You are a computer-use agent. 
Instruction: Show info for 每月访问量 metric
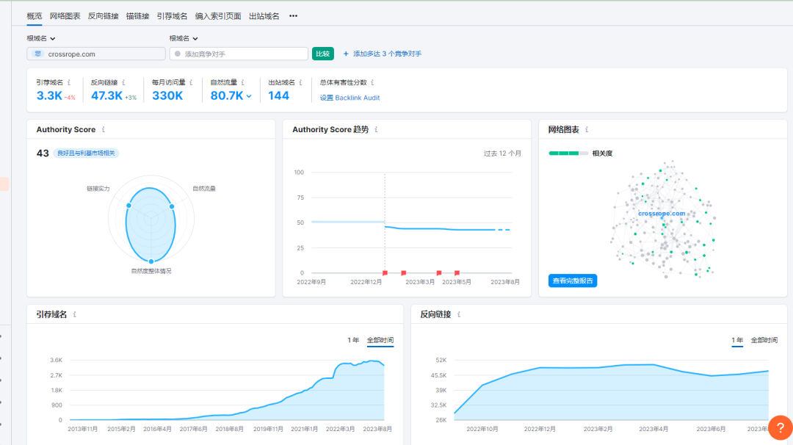pos(191,82)
